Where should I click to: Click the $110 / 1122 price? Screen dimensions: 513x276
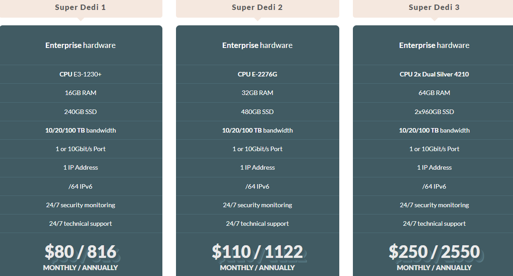[257, 252]
